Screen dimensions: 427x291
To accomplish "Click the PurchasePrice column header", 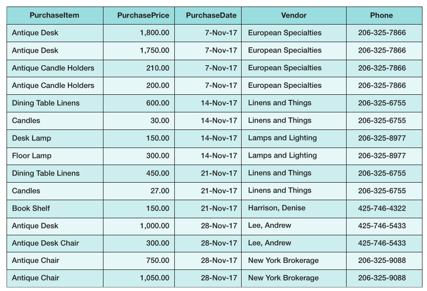I will click(x=143, y=16).
